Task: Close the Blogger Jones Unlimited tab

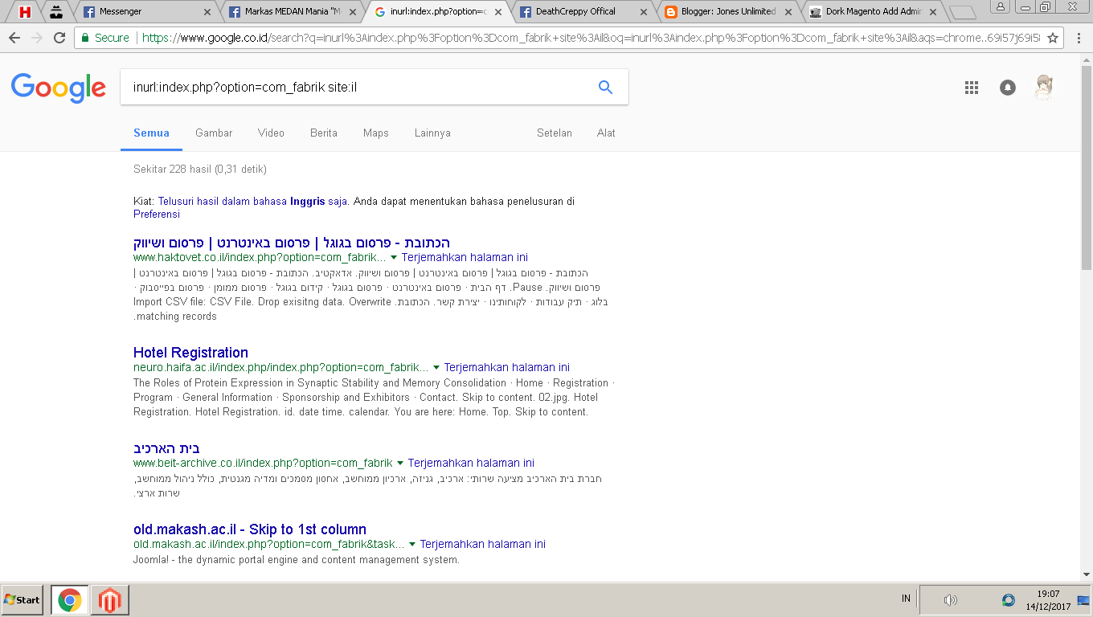Action: pos(788,12)
